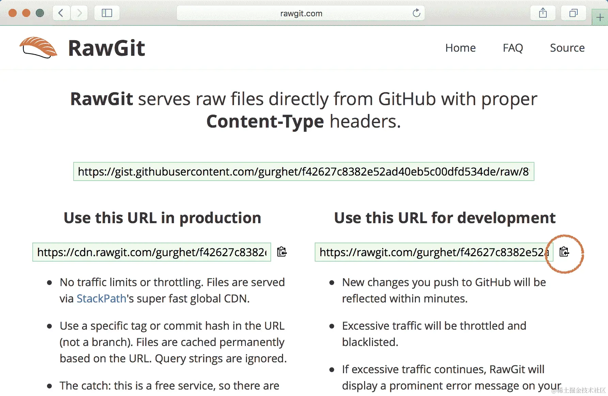This screenshot has height=396, width=608.
Task: Click heading 'Use this URL for development'
Action: tap(445, 218)
